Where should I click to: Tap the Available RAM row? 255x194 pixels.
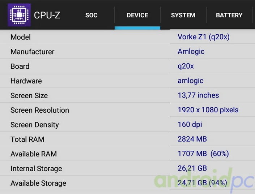coord(34,154)
